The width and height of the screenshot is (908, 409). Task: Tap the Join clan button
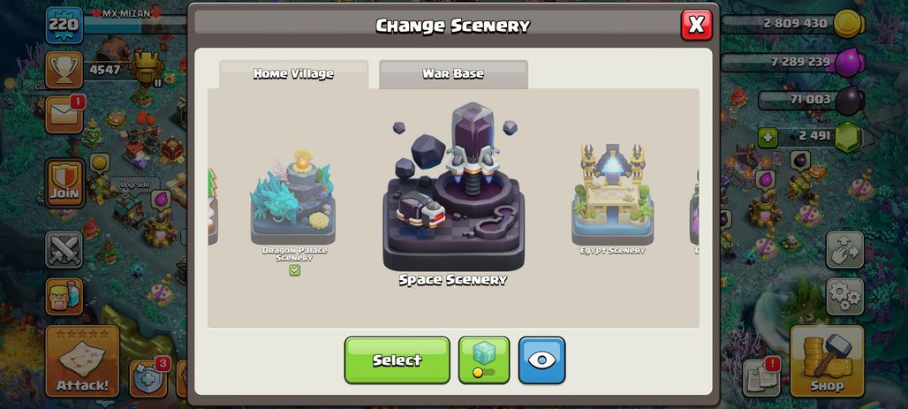pos(64,184)
